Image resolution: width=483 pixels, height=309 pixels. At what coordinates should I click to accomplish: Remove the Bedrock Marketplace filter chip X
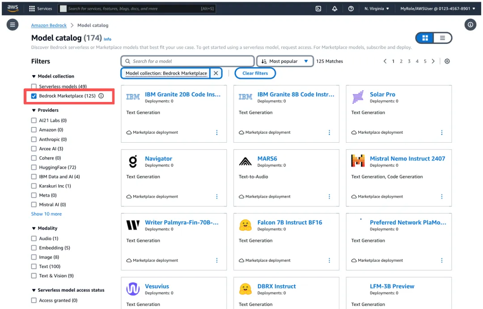point(216,73)
